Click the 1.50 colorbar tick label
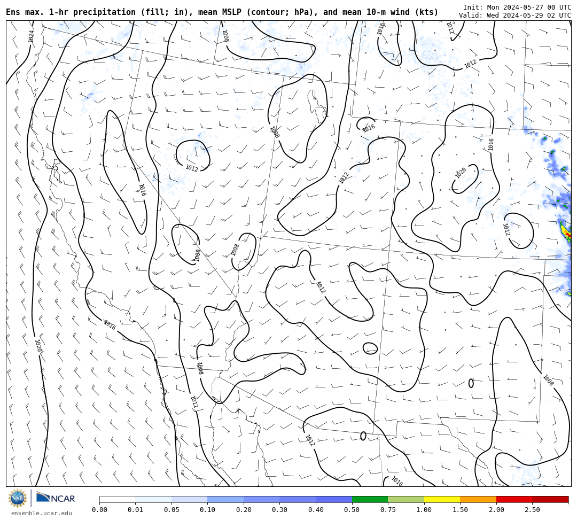This screenshot has height=520, width=577. coord(460,510)
